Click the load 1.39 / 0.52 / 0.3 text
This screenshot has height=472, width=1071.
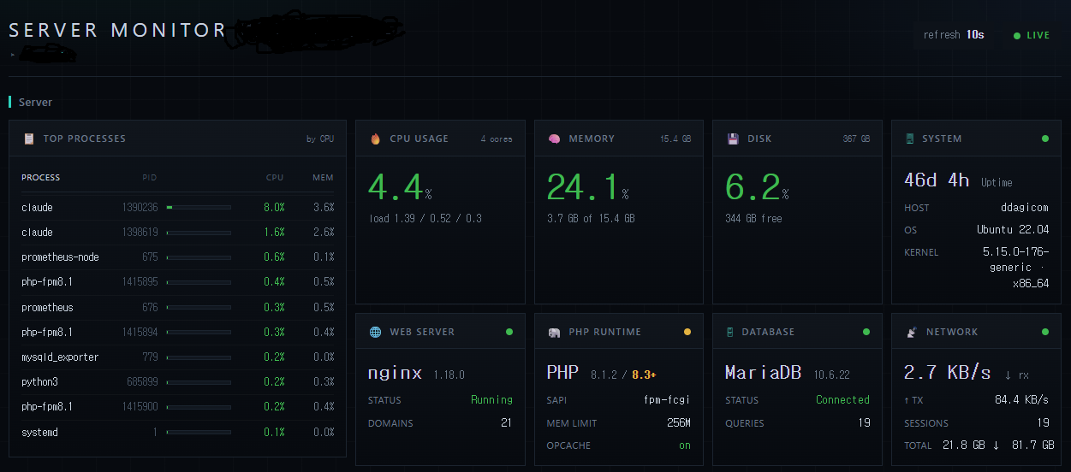(425, 219)
